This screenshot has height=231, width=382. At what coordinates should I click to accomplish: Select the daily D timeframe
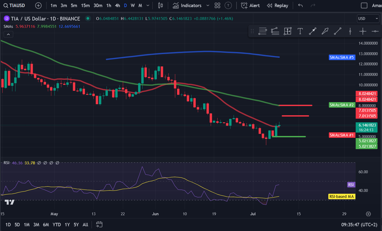[125, 6]
